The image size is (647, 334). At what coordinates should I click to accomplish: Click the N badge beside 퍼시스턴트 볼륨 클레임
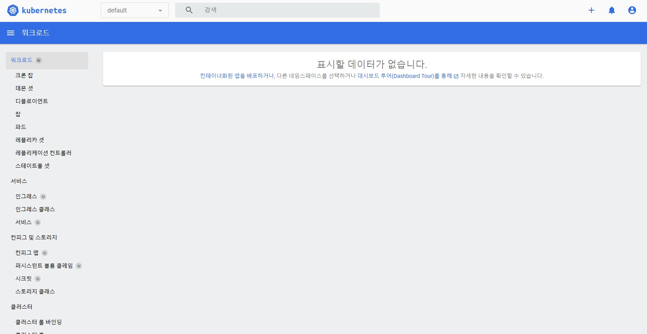tap(79, 266)
